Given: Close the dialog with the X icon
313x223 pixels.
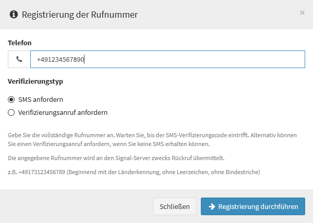Looking at the screenshot, I should click(x=302, y=12).
